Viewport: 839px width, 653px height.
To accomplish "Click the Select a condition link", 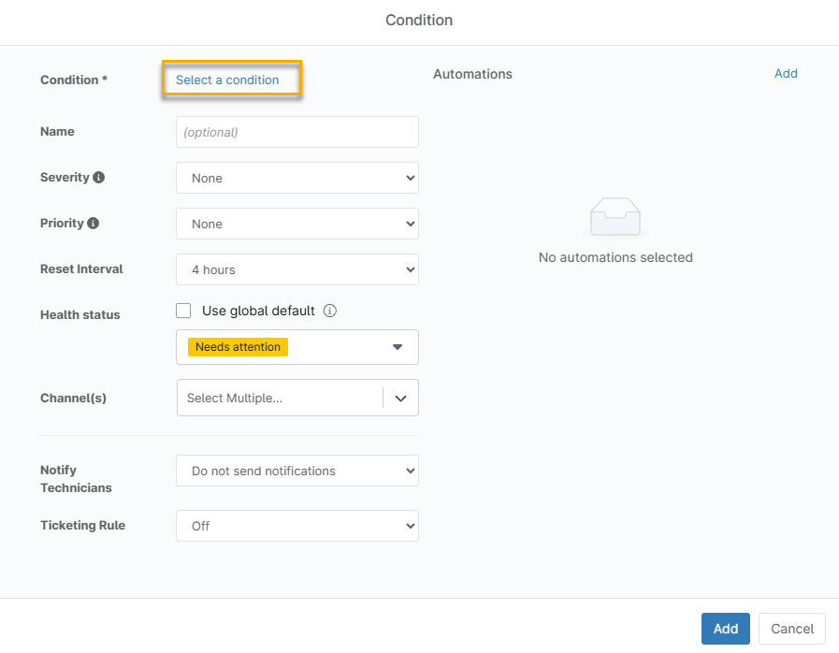I will pos(227,80).
